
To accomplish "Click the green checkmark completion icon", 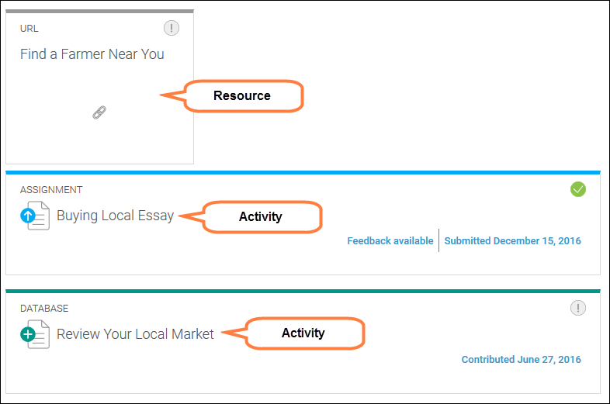I will click(x=577, y=189).
